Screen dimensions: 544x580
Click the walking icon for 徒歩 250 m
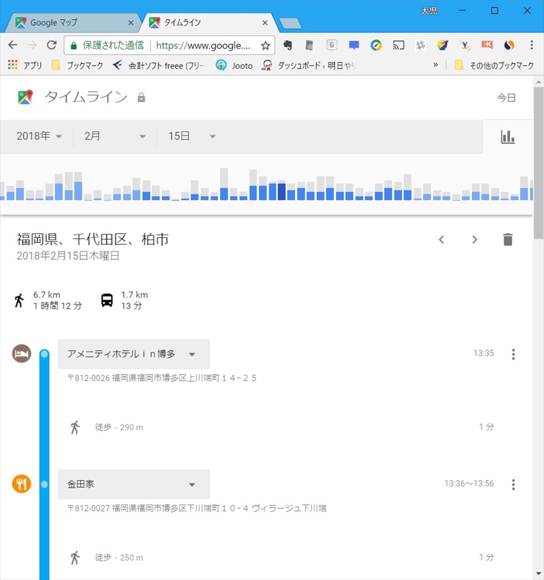point(75,558)
